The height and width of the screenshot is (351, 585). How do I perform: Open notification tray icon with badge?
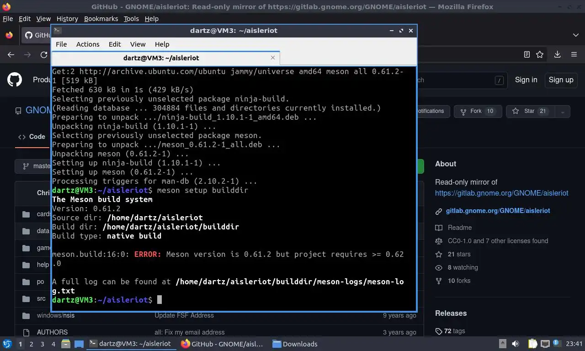(557, 343)
